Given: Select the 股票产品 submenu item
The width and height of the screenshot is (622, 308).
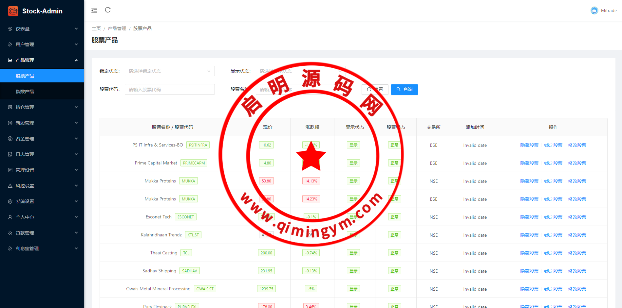Looking at the screenshot, I should tap(25, 76).
